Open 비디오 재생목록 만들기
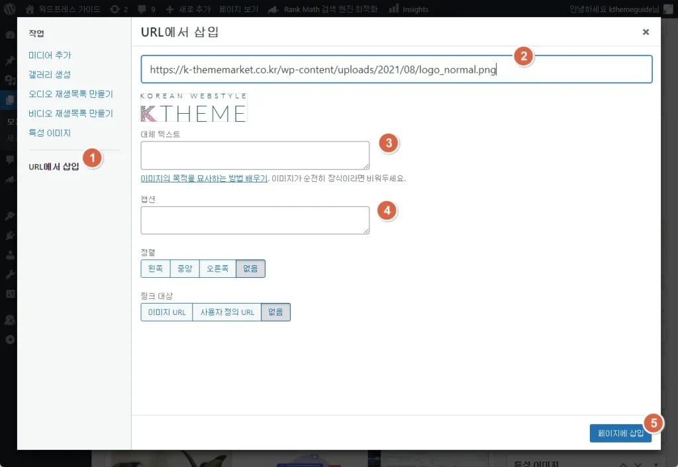Viewport: 678px width, 467px height. point(71,113)
